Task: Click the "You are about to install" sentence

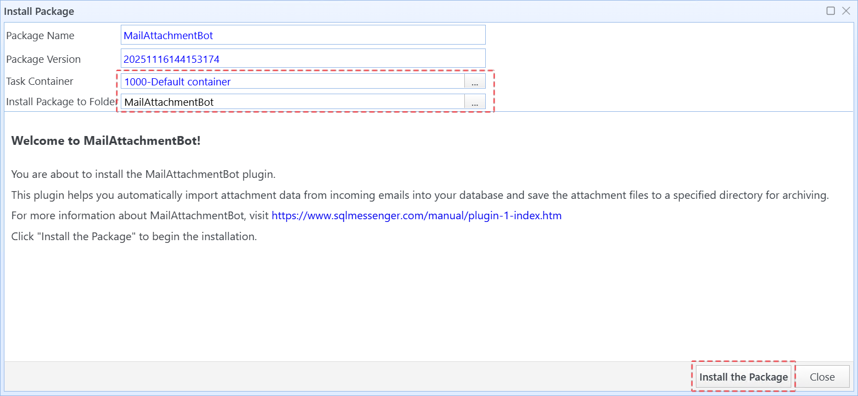Action: click(x=143, y=175)
